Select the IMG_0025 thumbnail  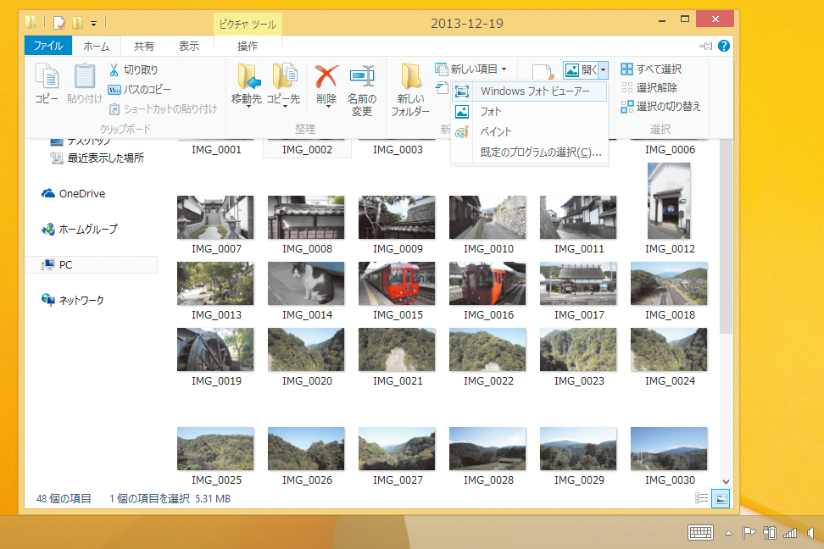click(215, 449)
